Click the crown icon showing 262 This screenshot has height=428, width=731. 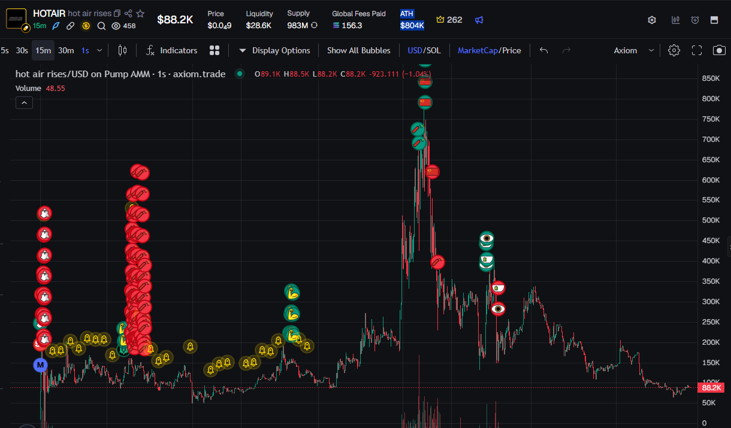click(440, 20)
